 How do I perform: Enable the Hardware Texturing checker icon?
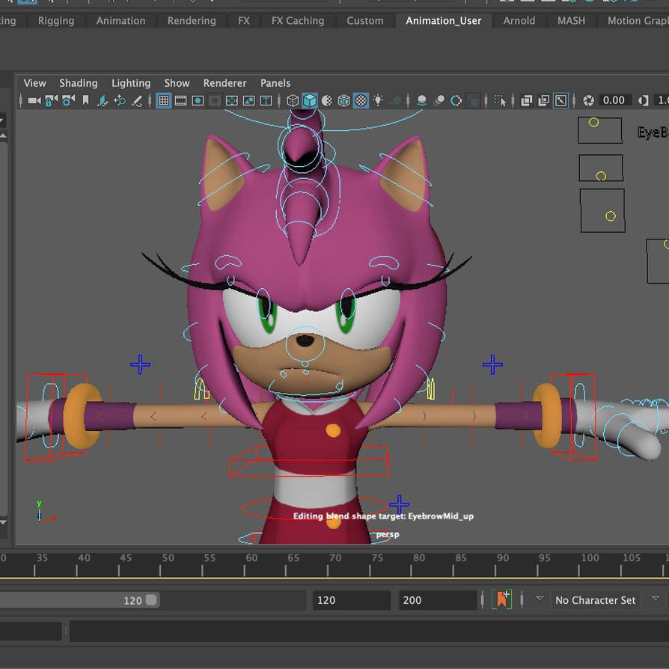(359, 100)
